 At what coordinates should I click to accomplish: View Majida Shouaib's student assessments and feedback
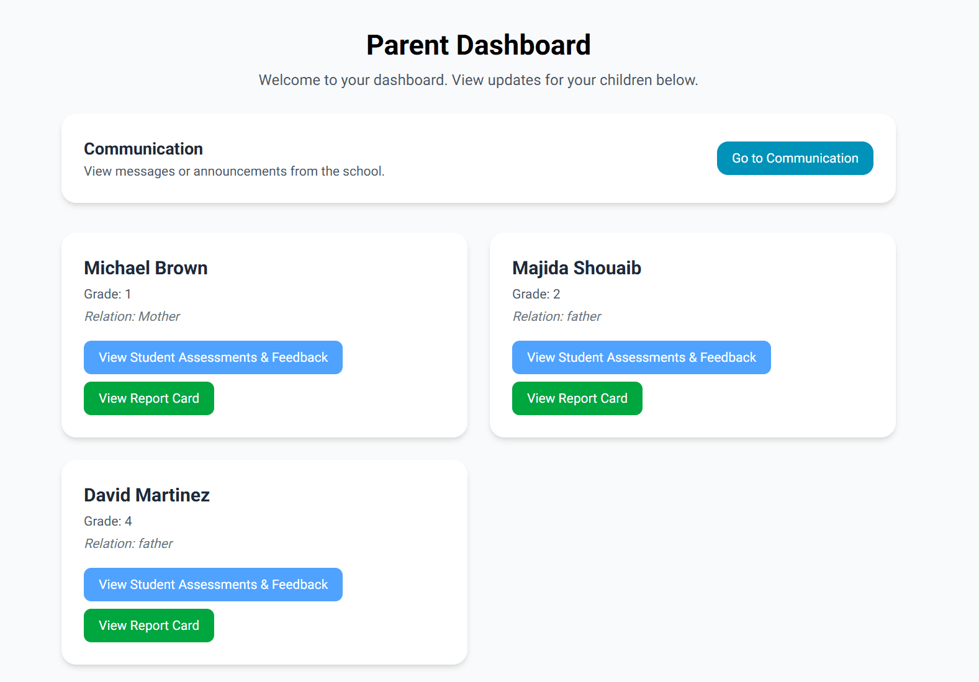641,357
